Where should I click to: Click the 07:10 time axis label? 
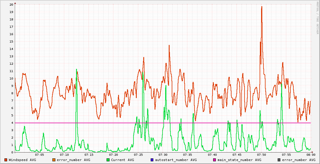64,155
